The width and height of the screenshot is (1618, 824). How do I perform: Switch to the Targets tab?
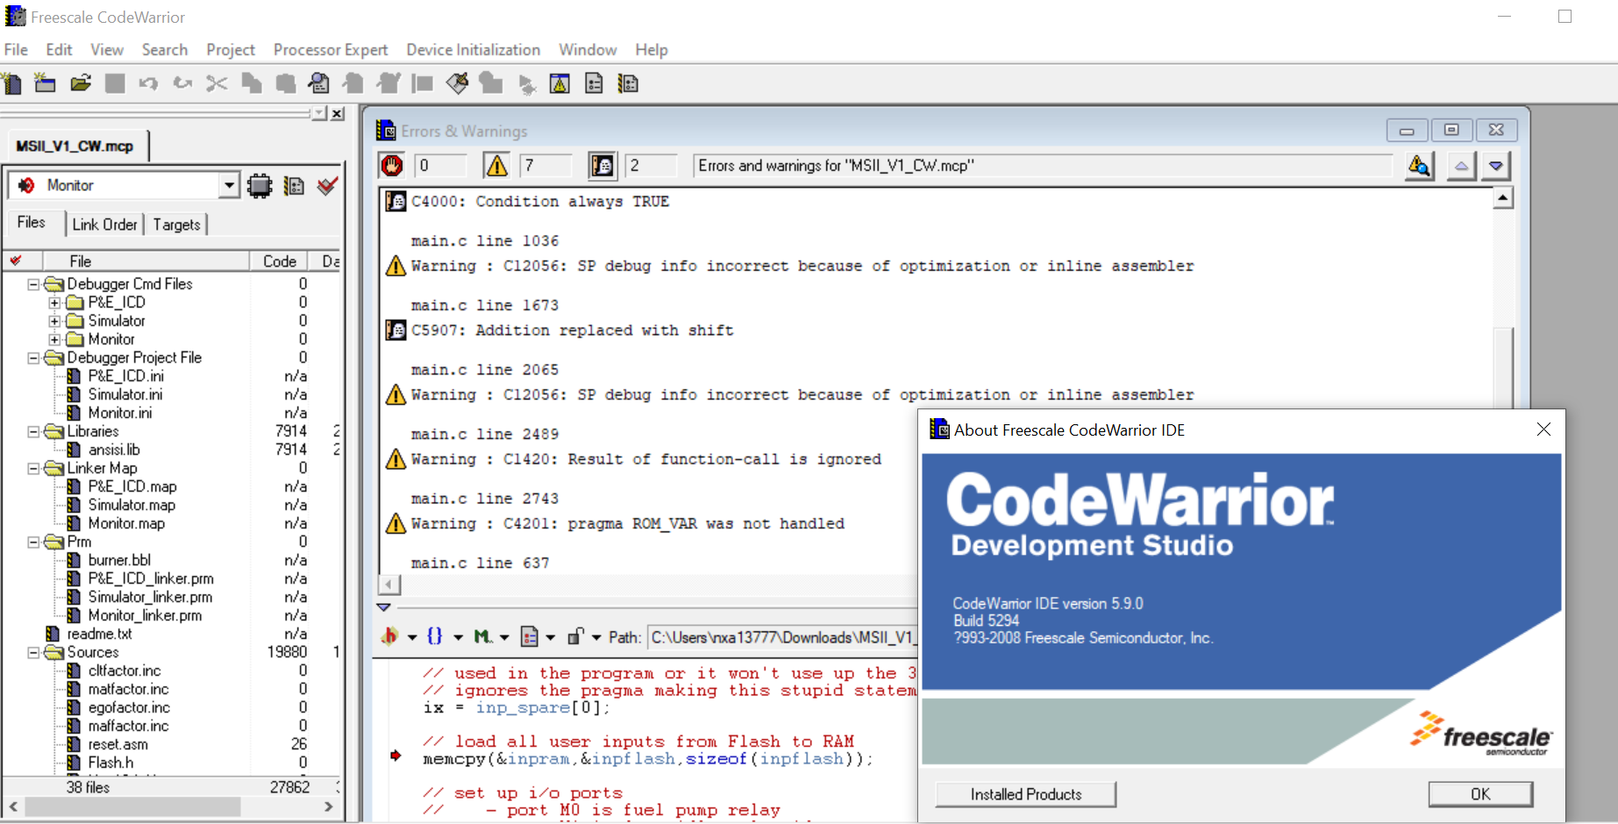[176, 224]
